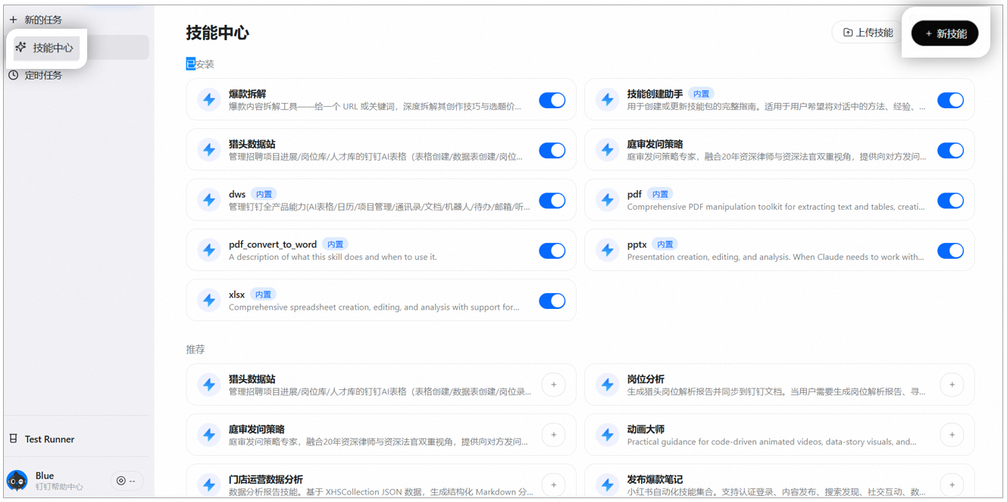Screen dimensions: 1007x502
Task: Click the plus icon to add 岗位分析
Action: (952, 385)
